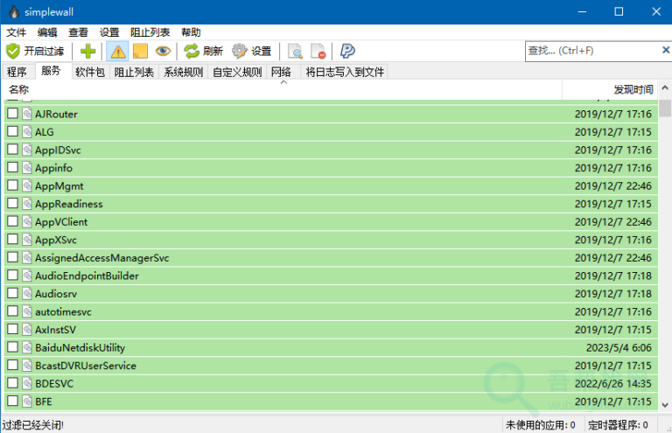The height and width of the screenshot is (433, 672).
Task: Open the log viewer magnifier icon
Action: tap(295, 51)
